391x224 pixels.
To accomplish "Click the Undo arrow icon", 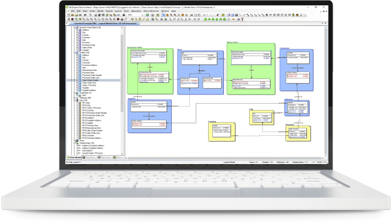I will pyautogui.click(x=204, y=15).
